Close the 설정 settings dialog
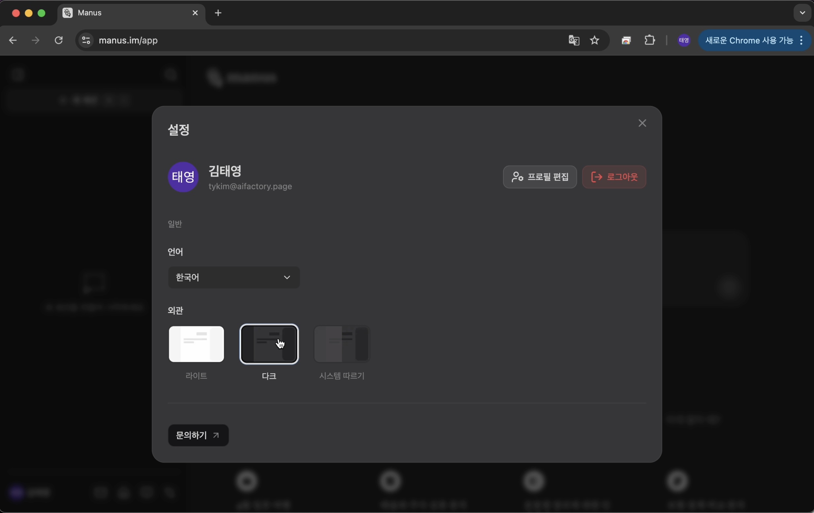This screenshot has width=814, height=513. click(x=642, y=123)
